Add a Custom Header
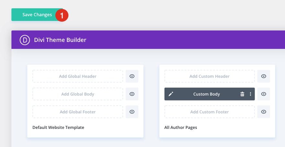Image resolution: width=285 pixels, height=147 pixels. tap(210, 76)
